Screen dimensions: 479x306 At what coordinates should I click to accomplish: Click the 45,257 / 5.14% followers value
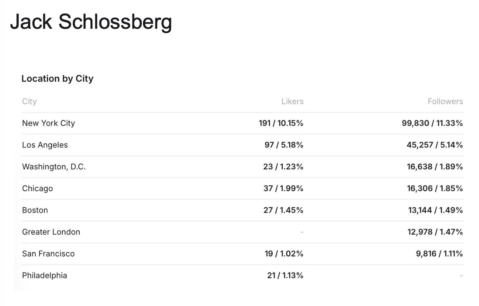coord(435,145)
